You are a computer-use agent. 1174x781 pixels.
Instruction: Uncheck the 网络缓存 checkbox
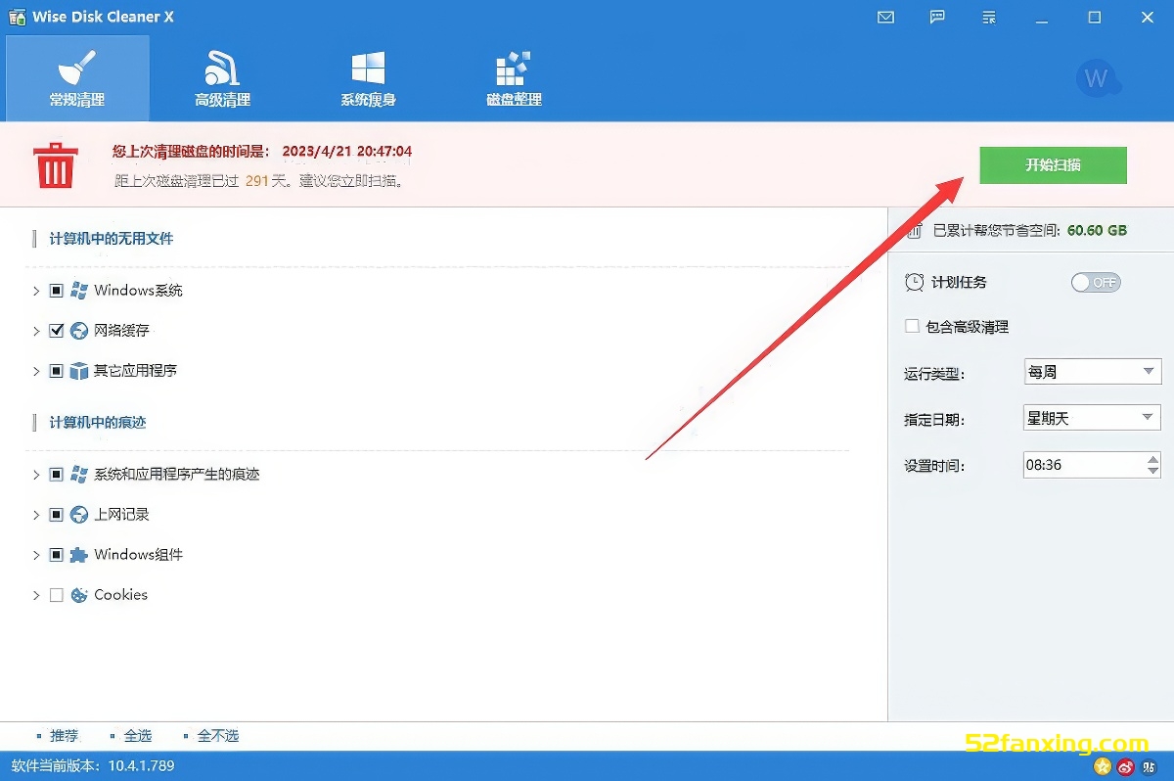[x=56, y=331]
